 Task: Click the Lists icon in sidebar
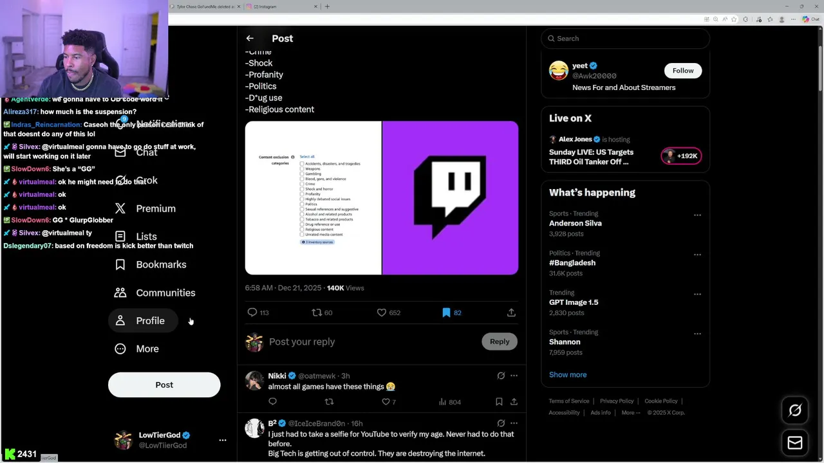pyautogui.click(x=120, y=237)
